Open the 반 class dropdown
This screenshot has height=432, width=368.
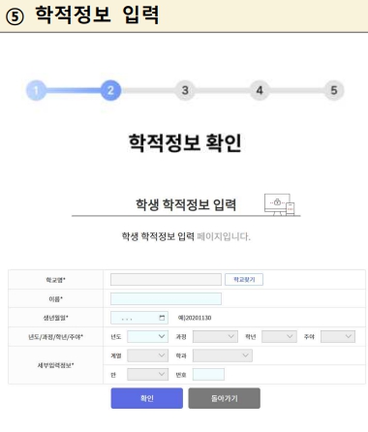click(148, 375)
